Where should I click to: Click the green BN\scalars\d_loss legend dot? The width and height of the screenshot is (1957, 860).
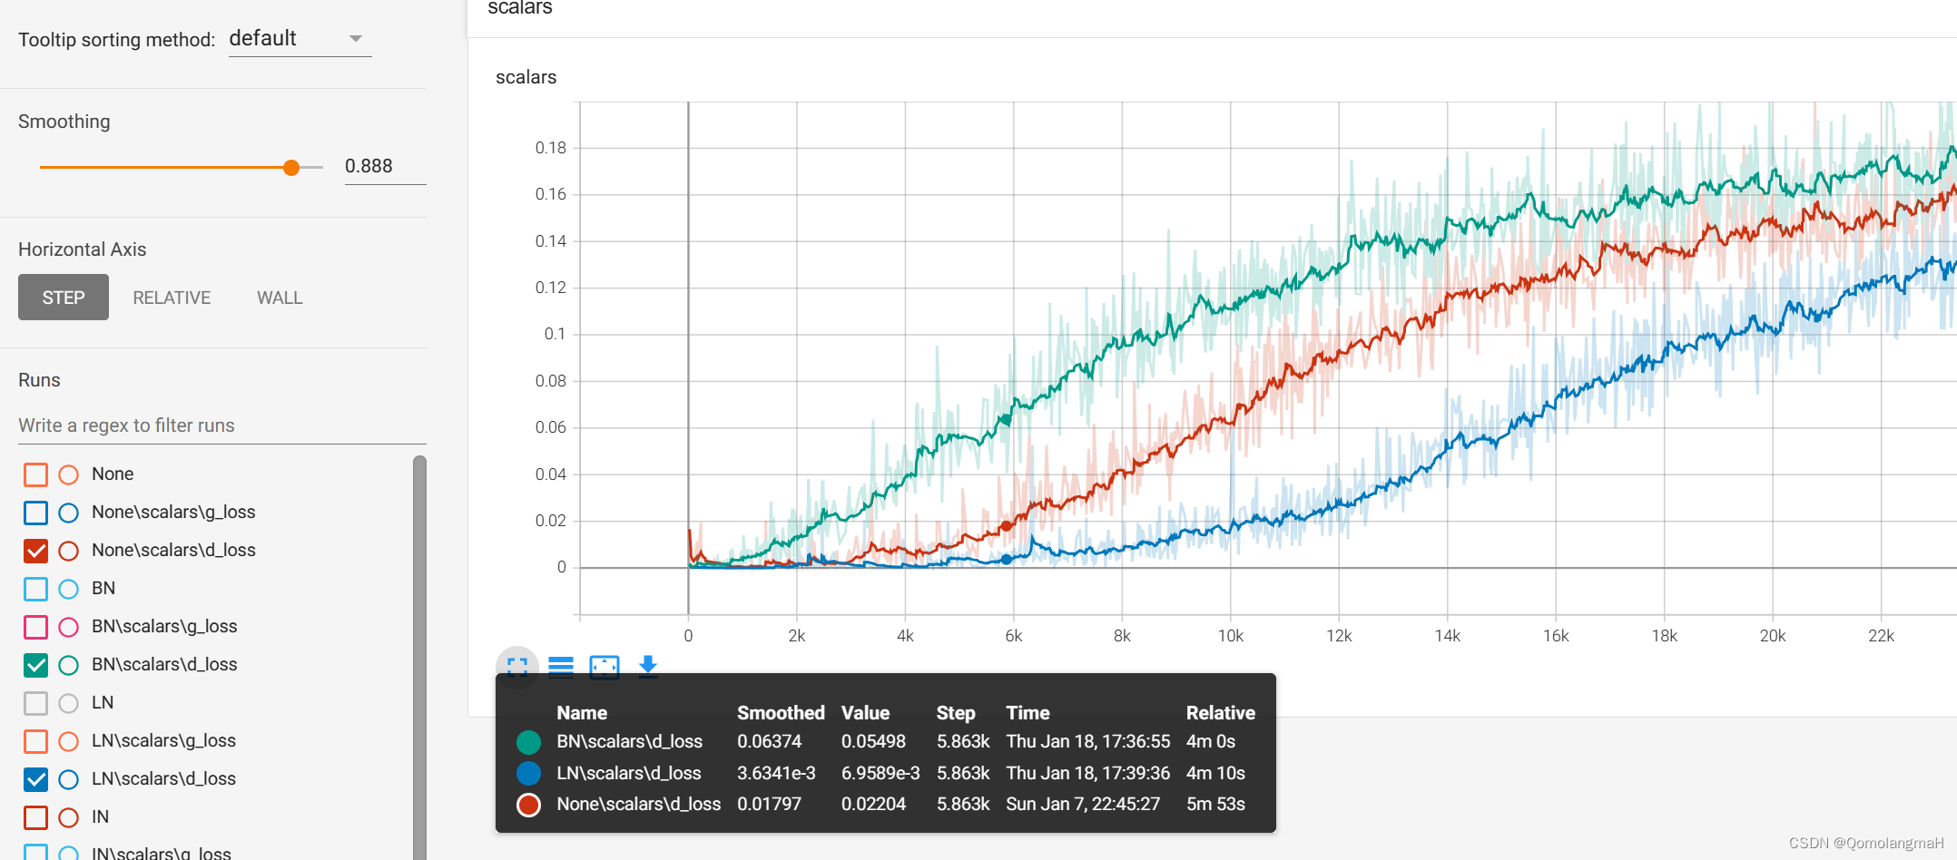528,741
